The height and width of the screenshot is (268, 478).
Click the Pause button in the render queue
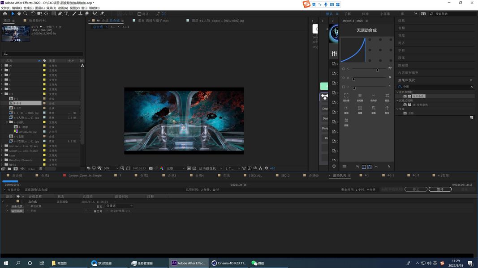coord(440,189)
